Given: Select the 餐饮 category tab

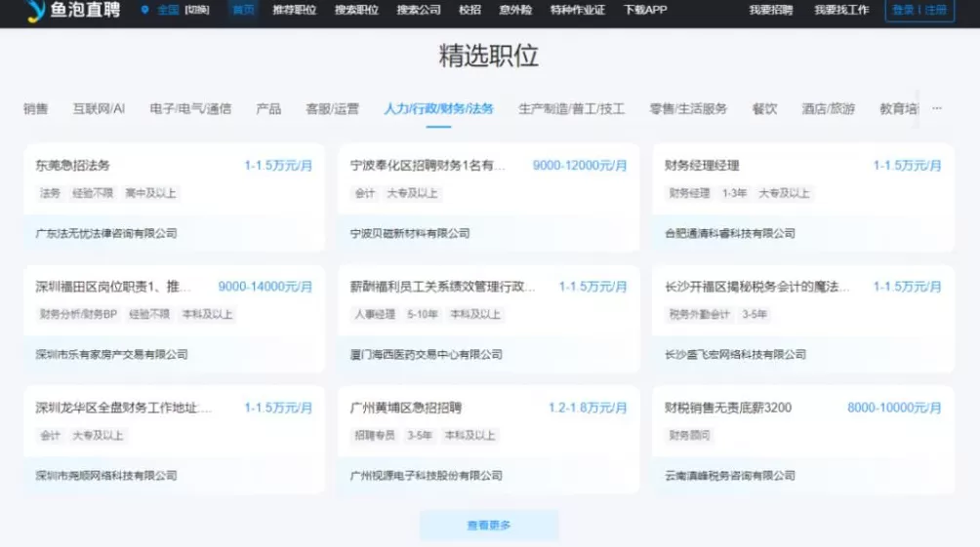Looking at the screenshot, I should pos(765,108).
